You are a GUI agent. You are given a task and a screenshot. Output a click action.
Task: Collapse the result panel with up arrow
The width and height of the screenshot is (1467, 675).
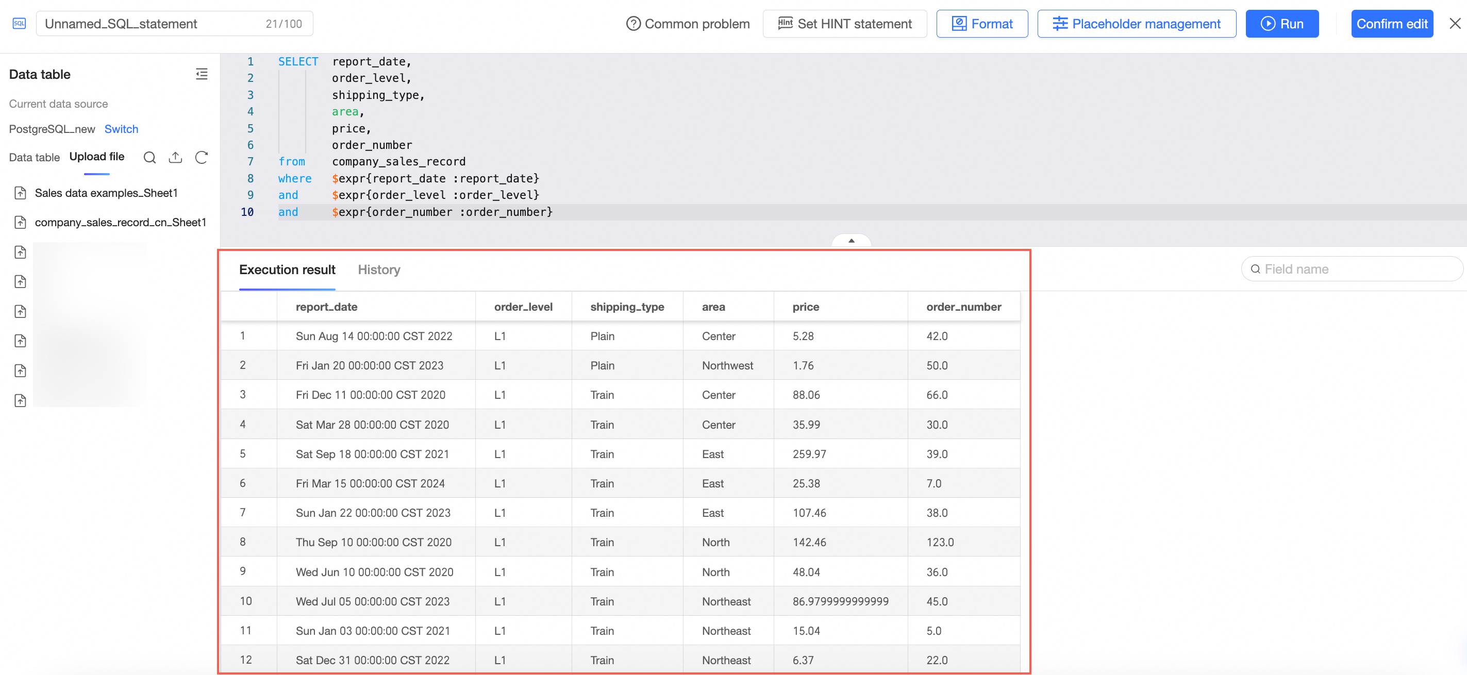click(851, 241)
